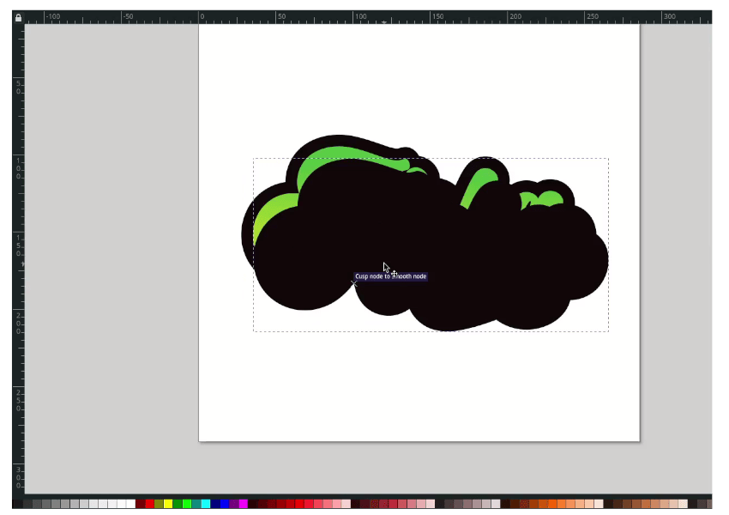Select the green sliver on the middle bump

(x=479, y=186)
